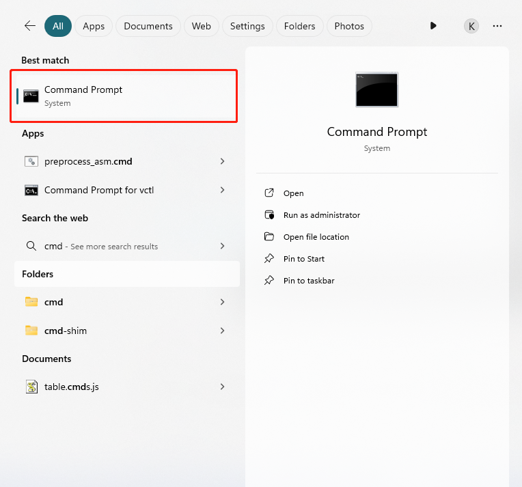Screen dimensions: 522x487
Task: Expand Command Prompt for vctl chevron
Action: (x=223, y=190)
